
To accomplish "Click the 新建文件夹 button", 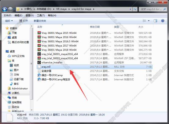I will (40, 21).
